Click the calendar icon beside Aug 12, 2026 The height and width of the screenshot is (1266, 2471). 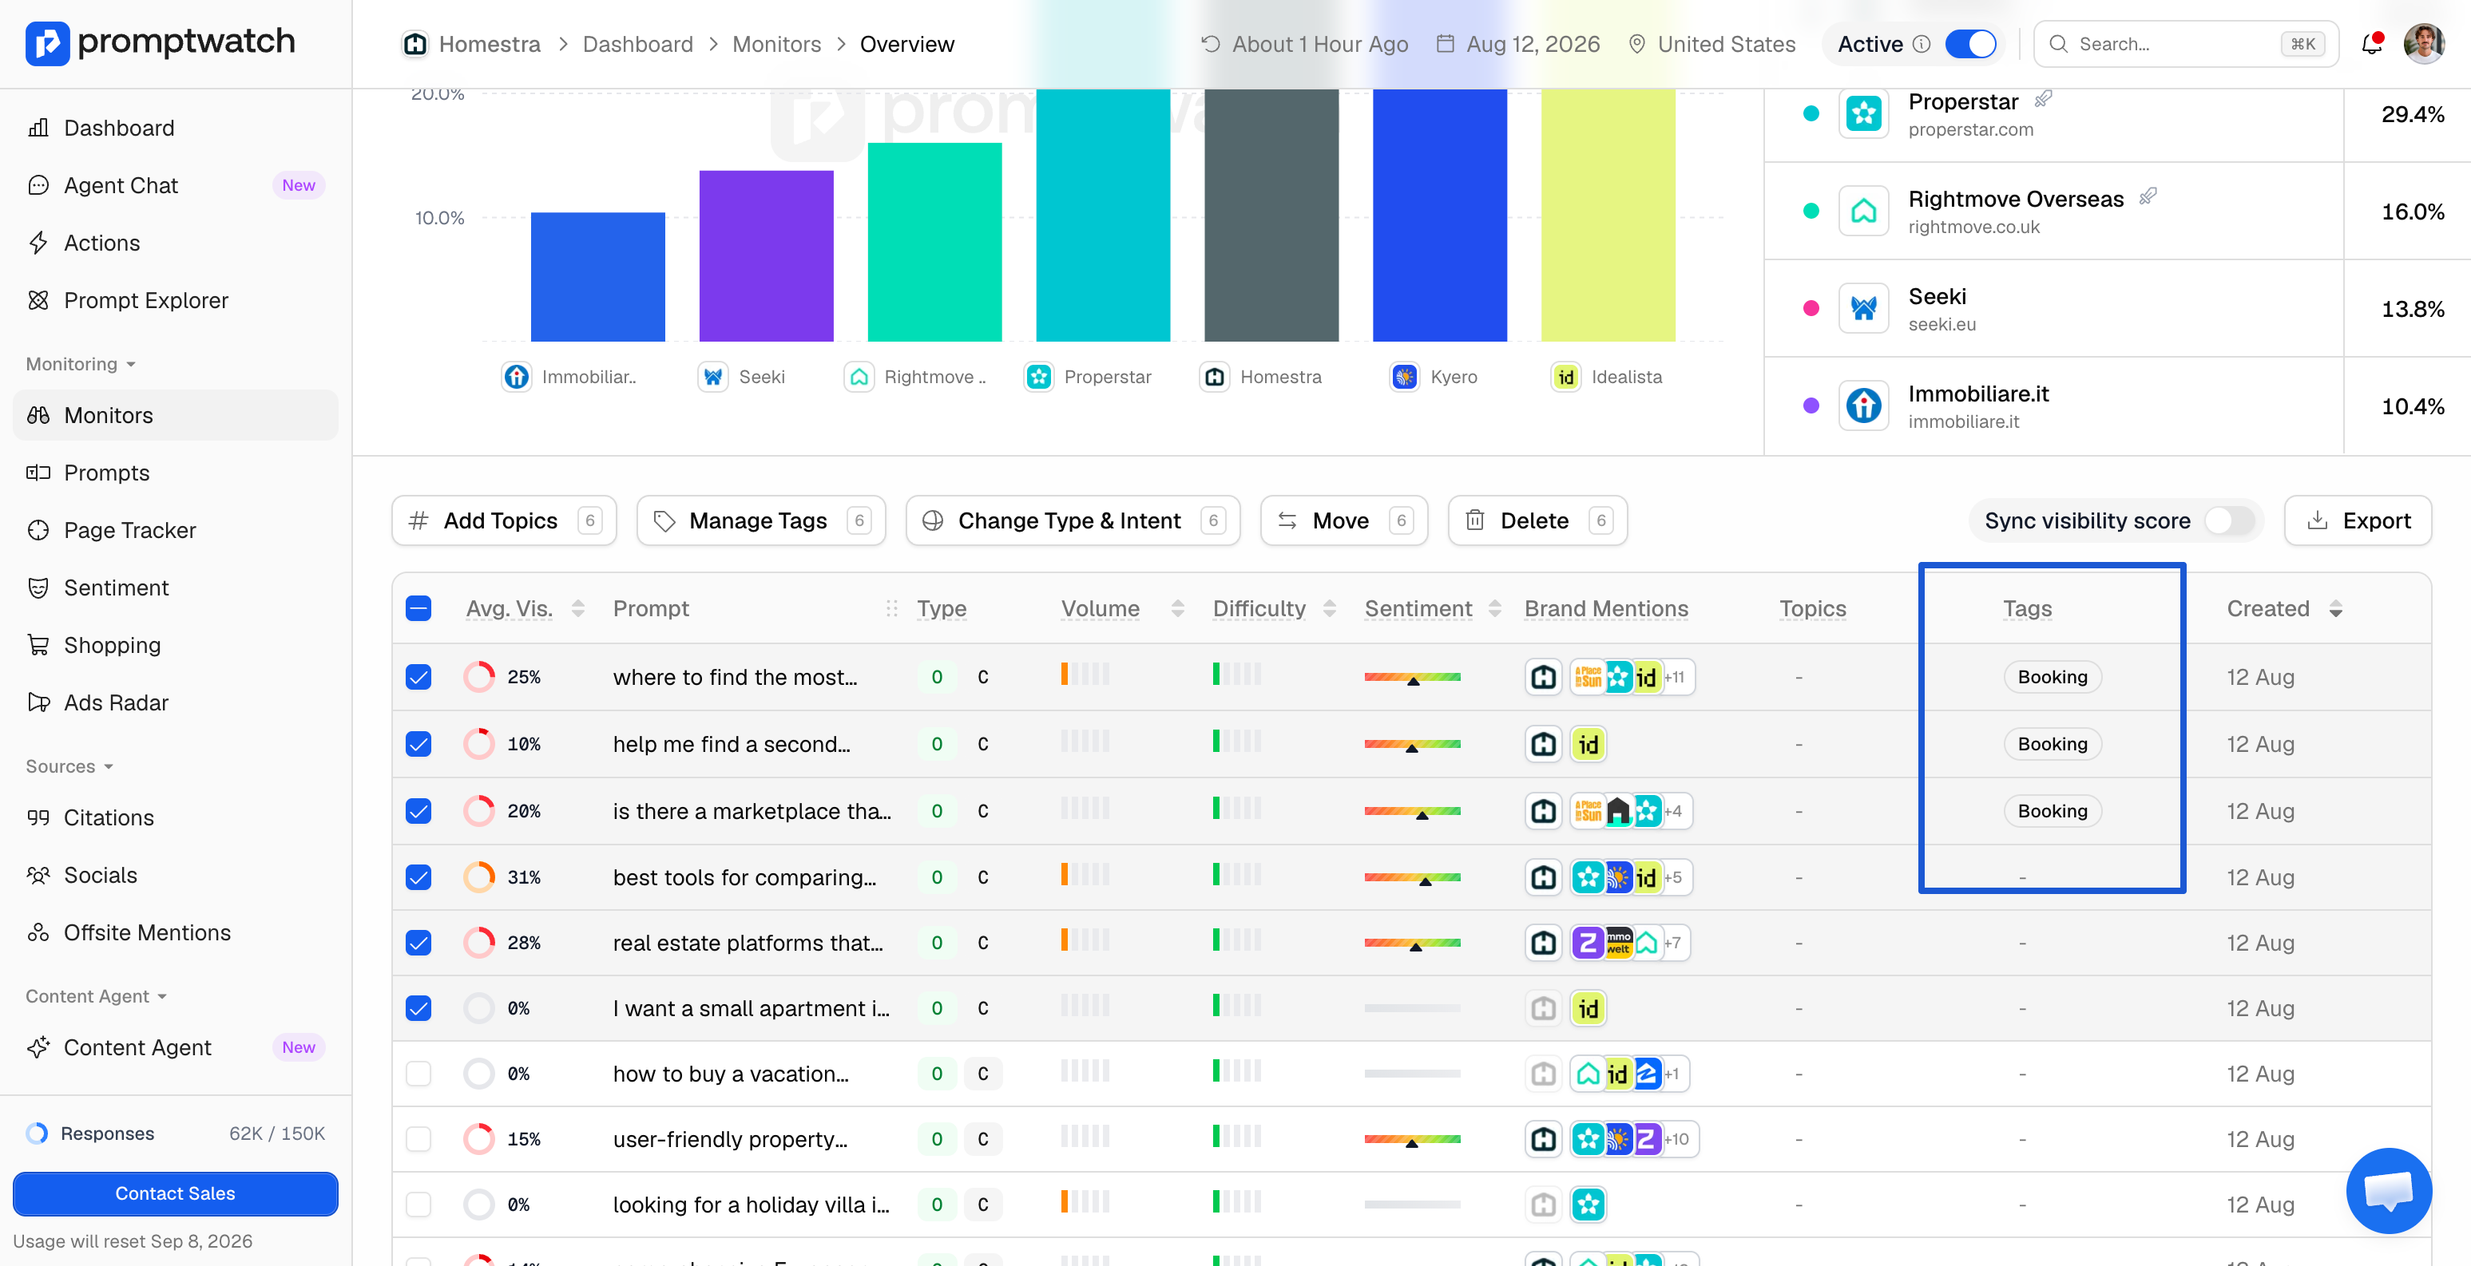coord(1445,44)
